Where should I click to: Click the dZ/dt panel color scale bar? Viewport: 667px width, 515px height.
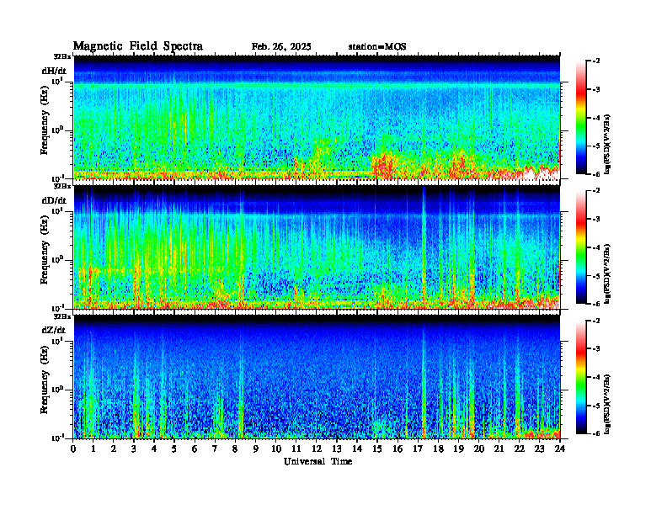click(x=581, y=377)
